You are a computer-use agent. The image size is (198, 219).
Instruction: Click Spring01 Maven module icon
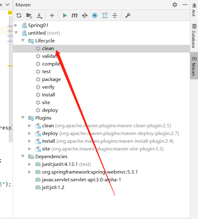pyautogui.click(x=24, y=25)
